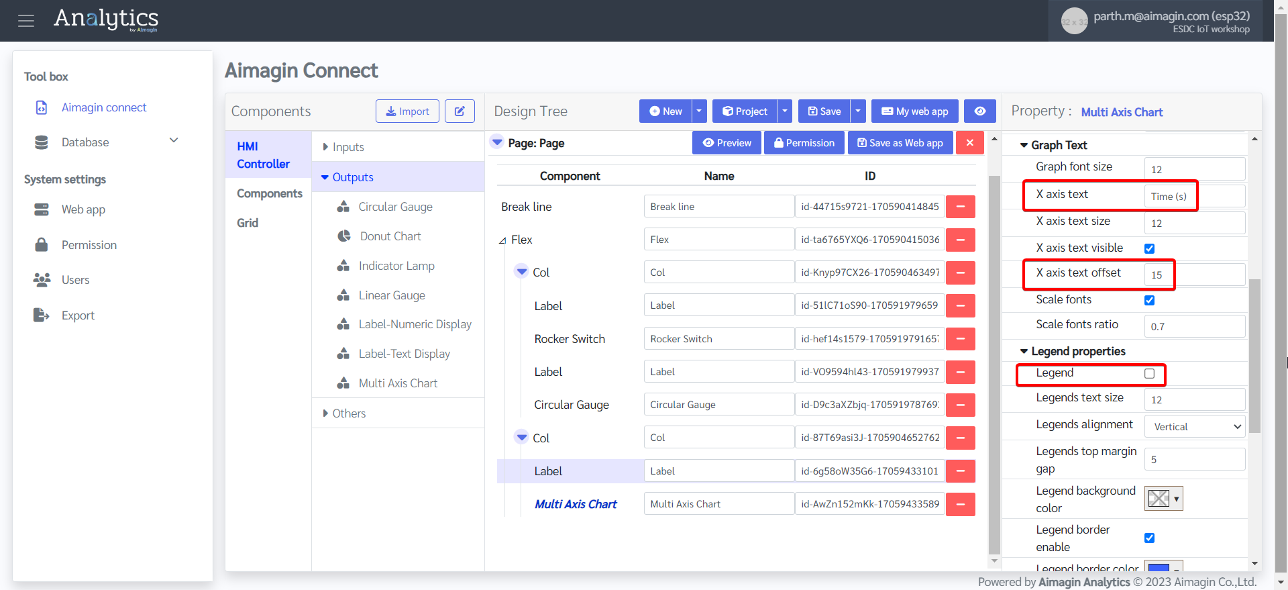Click the Web app server icon
The image size is (1288, 590).
point(42,209)
